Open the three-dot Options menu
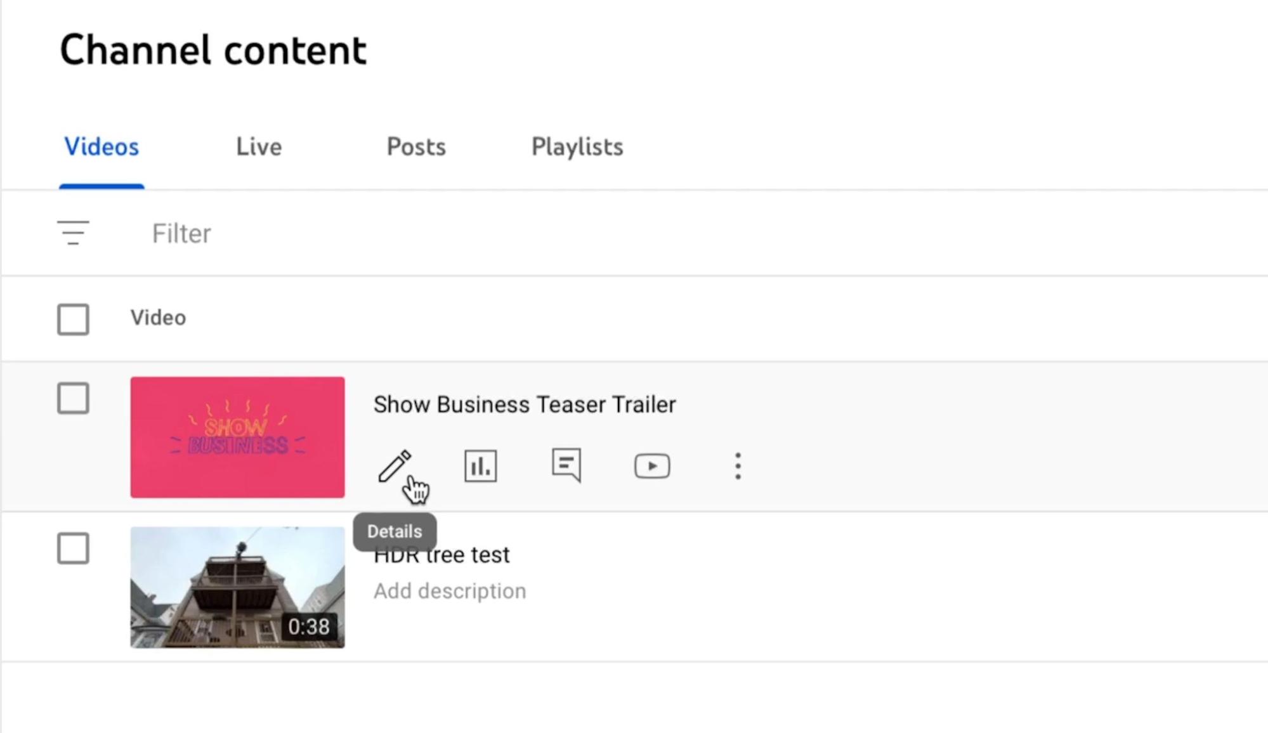1268x733 pixels. click(x=738, y=466)
